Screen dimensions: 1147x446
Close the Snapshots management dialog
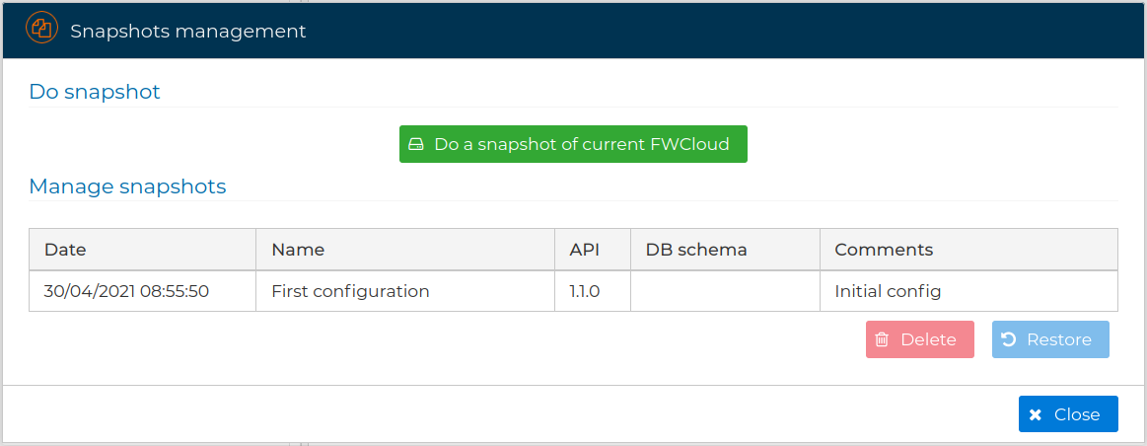point(1068,414)
